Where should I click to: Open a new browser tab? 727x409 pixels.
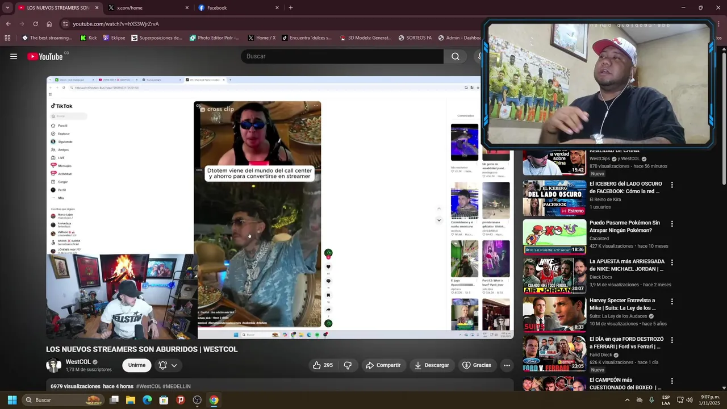tap(291, 8)
